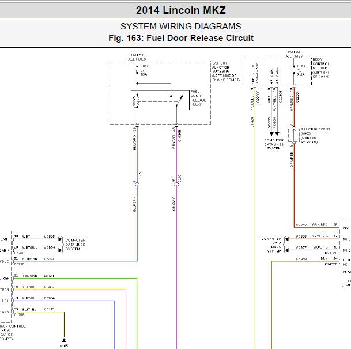The height and width of the screenshot is (349, 351).
Task: Click the "SYSTEM WIRING DIAGRAMS" heading
Action: (181, 27)
